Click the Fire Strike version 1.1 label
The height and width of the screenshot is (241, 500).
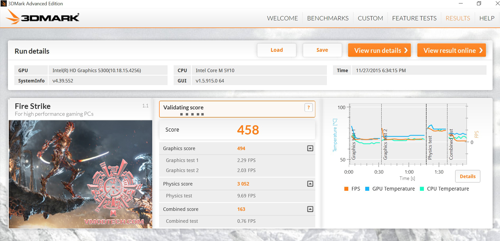click(x=145, y=106)
